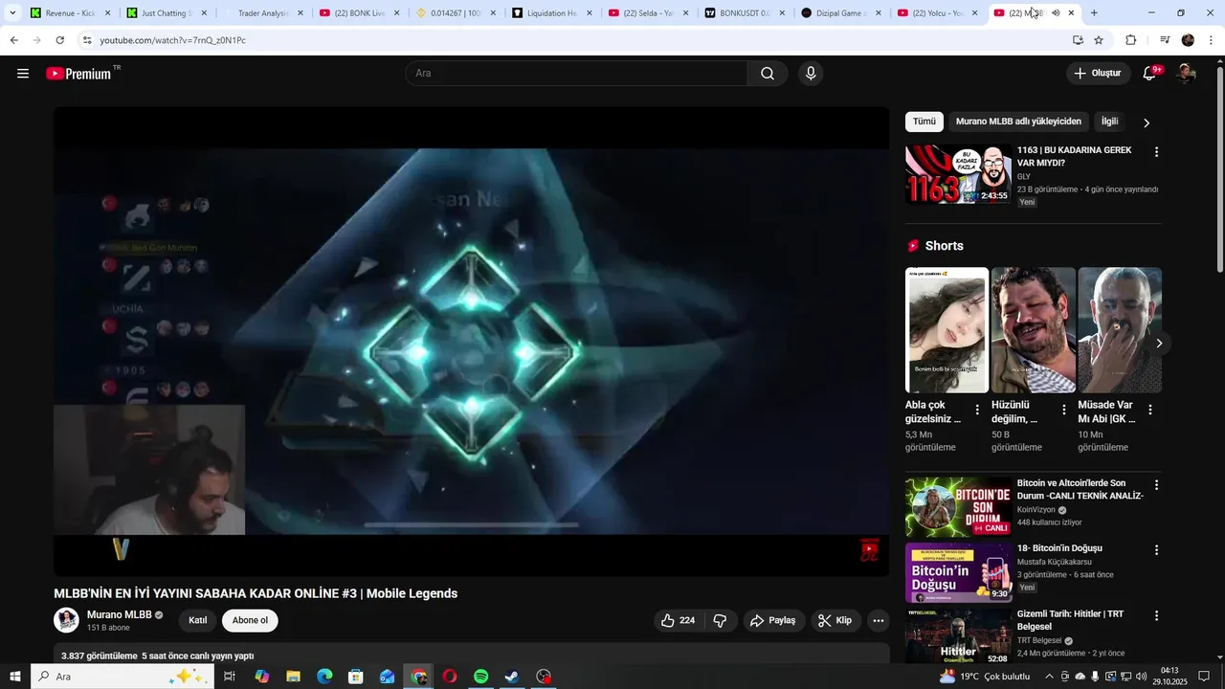Screen dimensions: 1225x689
Task: Open the Gizemli Tarih: Hititler video title
Action: tap(1071, 620)
